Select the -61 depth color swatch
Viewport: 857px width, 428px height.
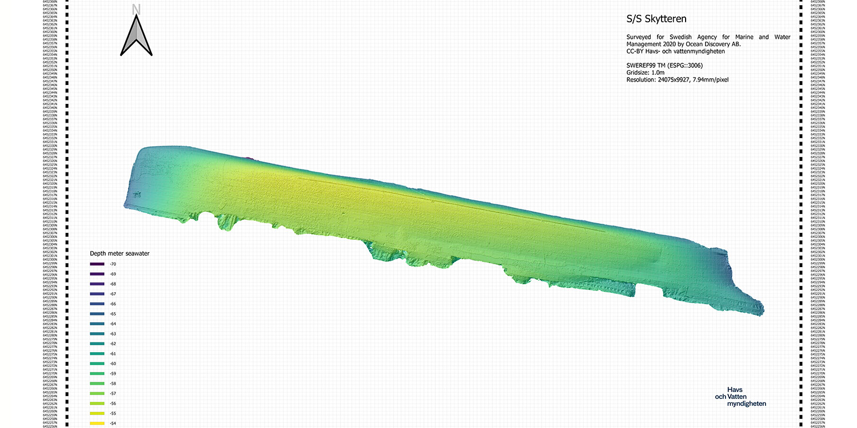point(97,354)
